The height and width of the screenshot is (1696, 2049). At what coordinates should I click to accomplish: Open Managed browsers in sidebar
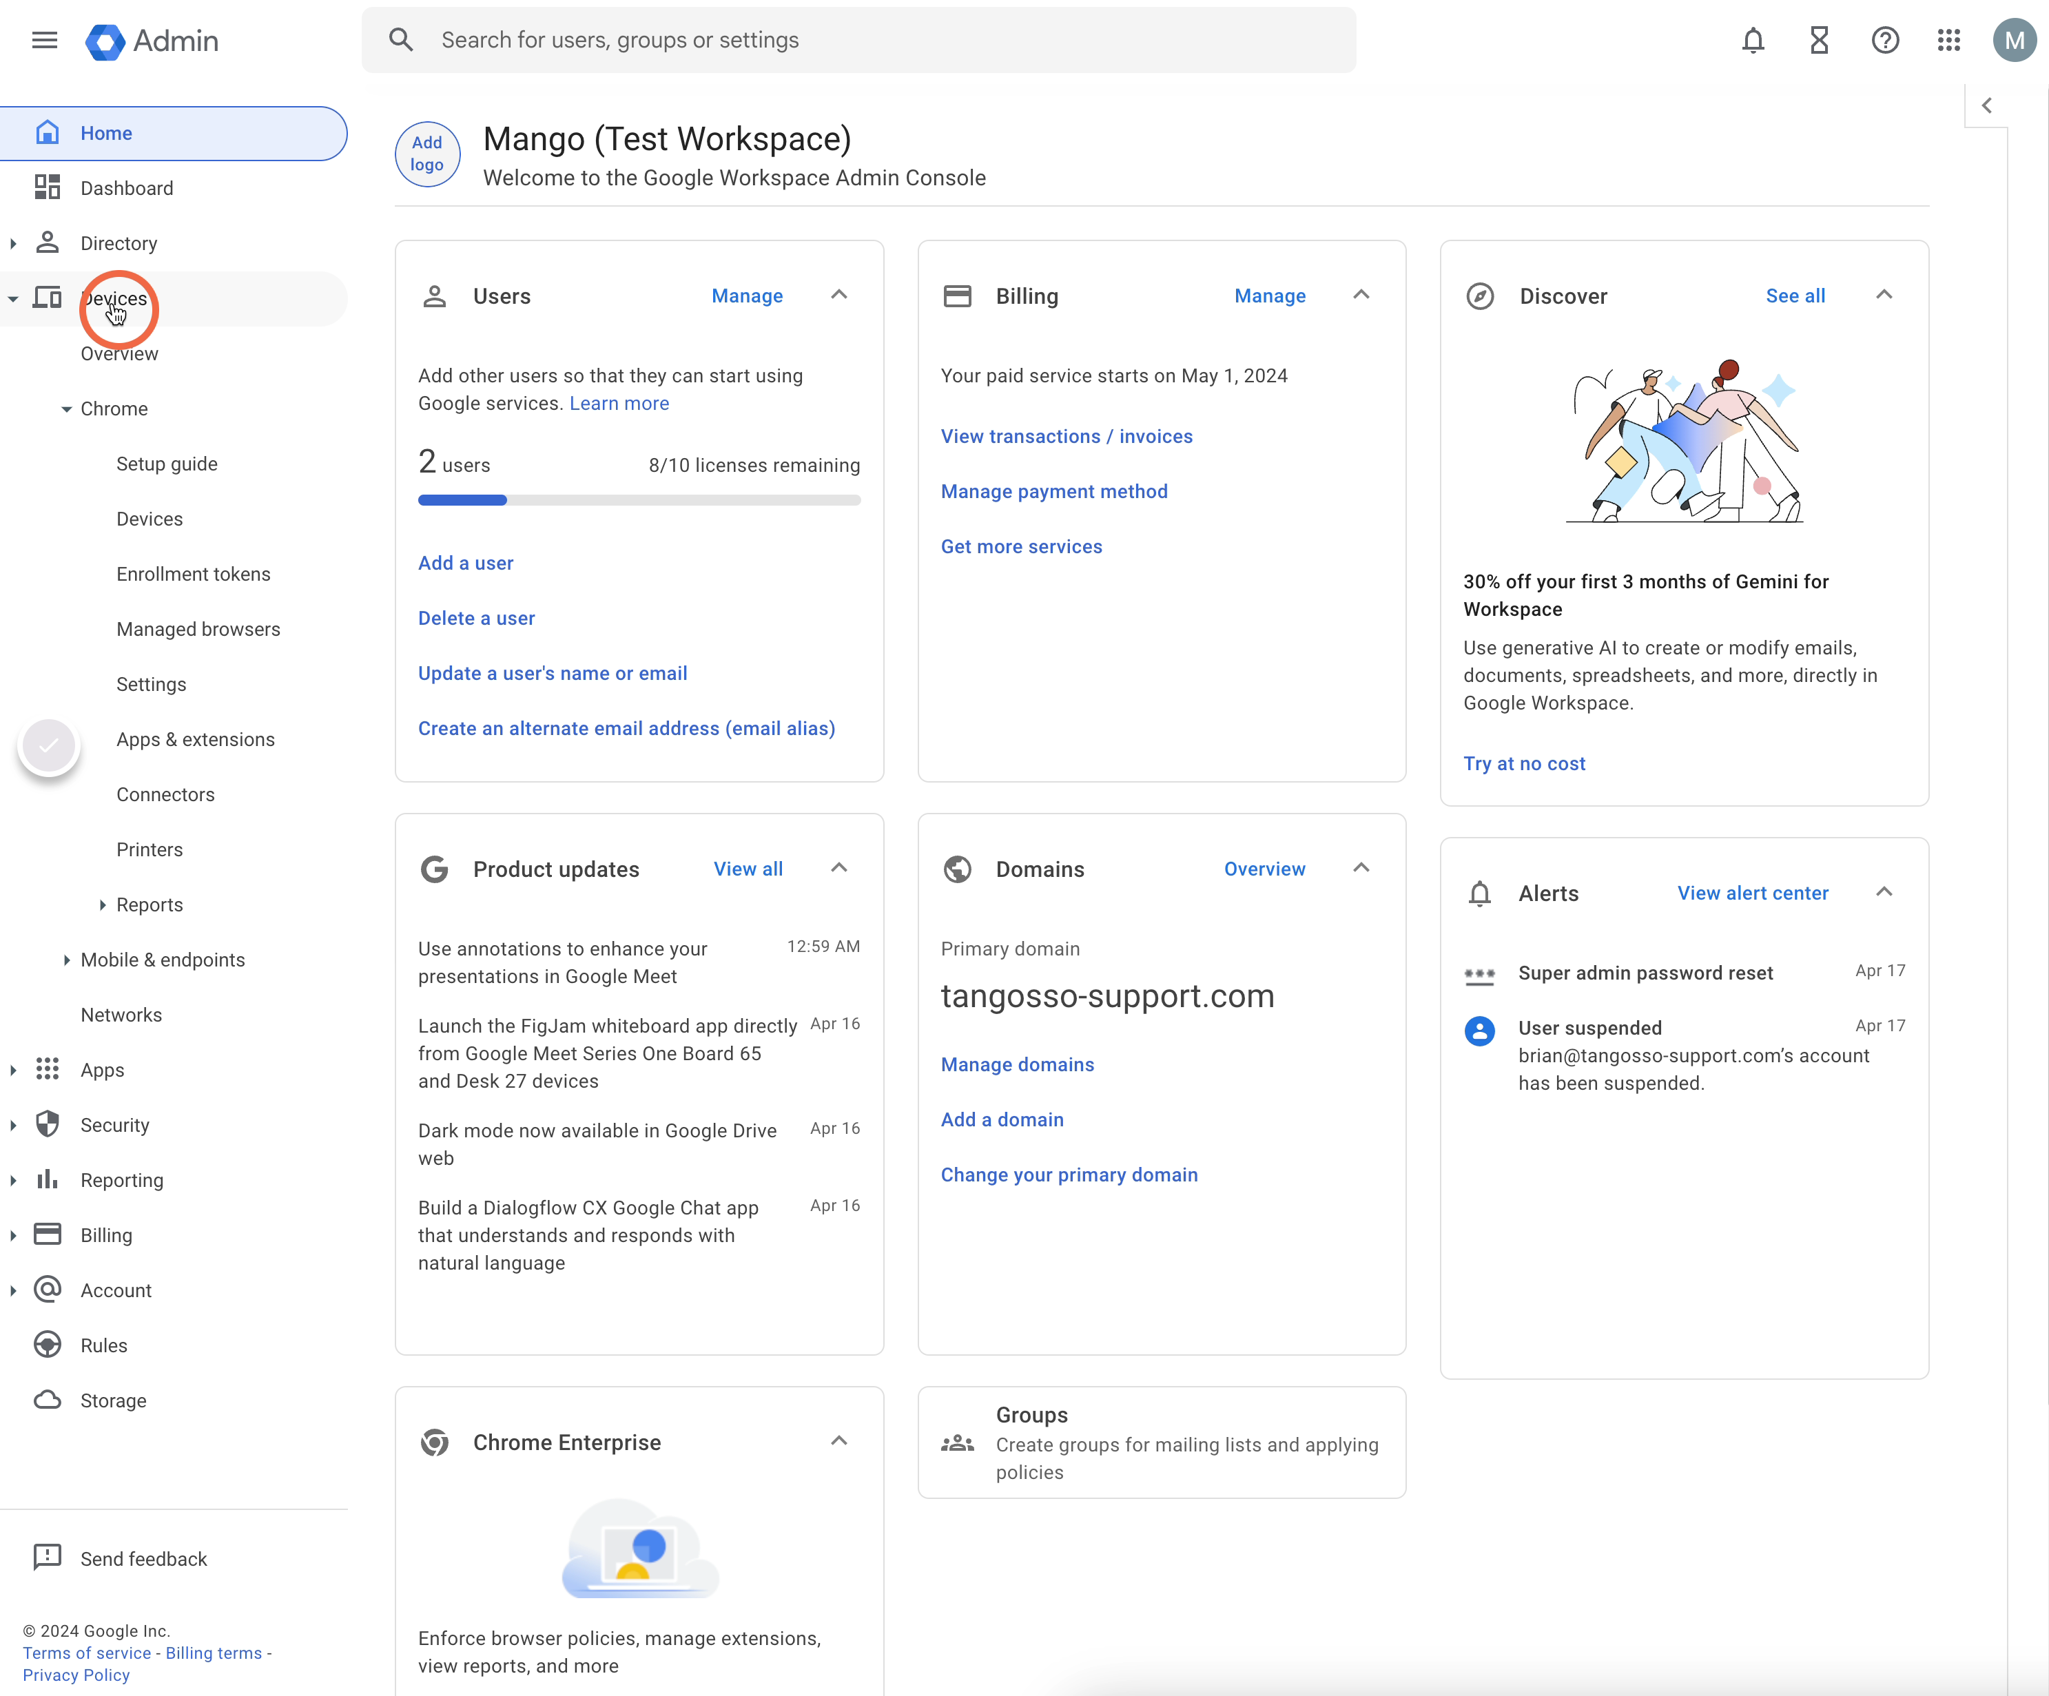tap(198, 630)
